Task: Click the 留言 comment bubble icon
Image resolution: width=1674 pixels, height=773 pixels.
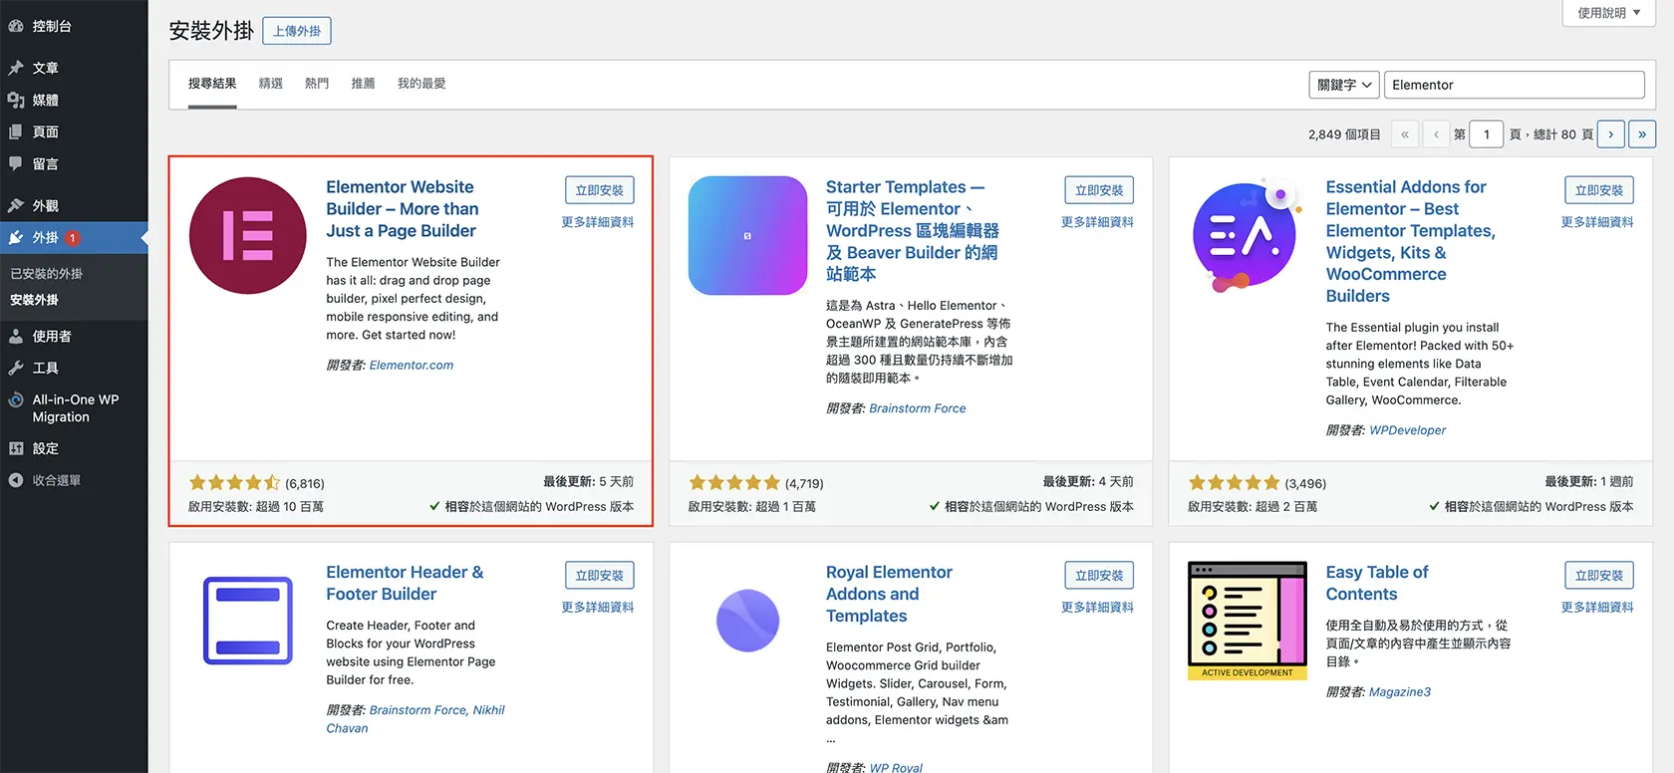Action: click(x=16, y=163)
